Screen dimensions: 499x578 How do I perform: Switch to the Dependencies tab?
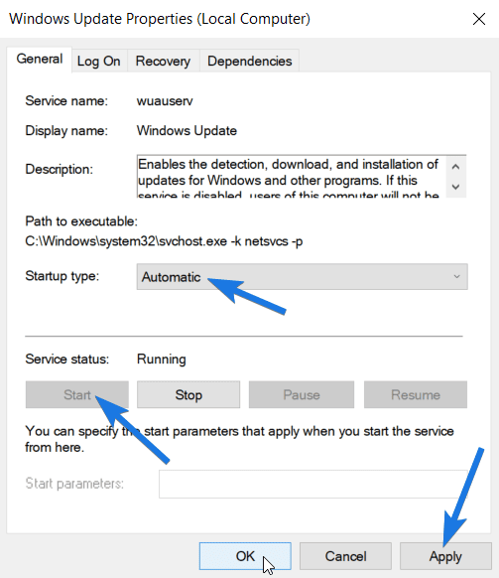250,62
